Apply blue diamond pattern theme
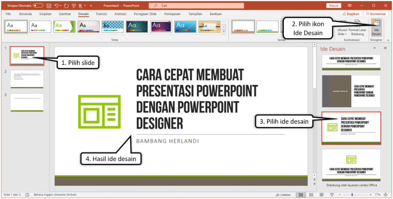 (113, 26)
